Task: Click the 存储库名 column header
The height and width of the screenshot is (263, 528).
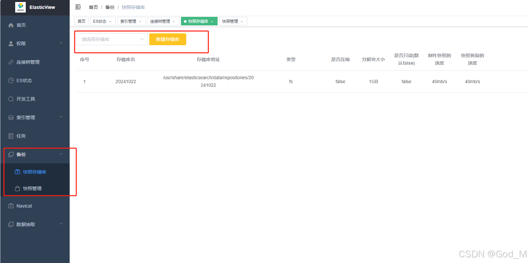Action: click(126, 59)
